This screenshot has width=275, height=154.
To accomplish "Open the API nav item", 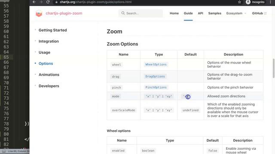I will (x=201, y=13).
